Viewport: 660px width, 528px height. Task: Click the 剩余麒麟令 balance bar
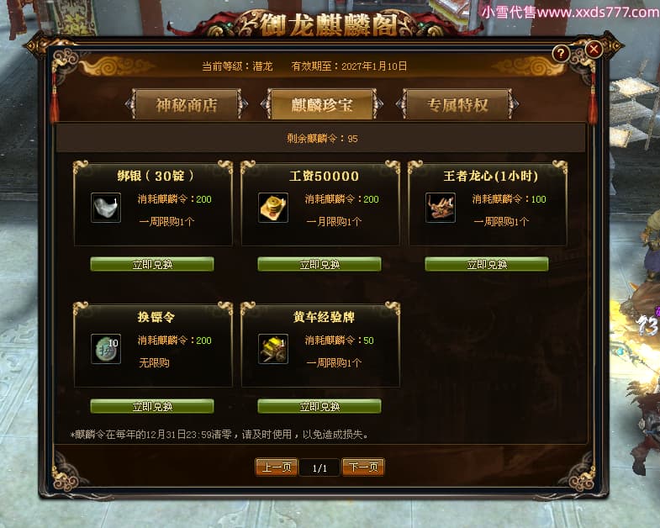320,138
